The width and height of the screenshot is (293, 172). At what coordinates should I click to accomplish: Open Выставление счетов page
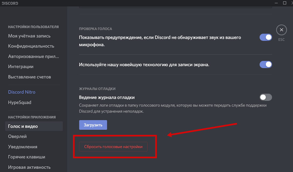(30, 77)
